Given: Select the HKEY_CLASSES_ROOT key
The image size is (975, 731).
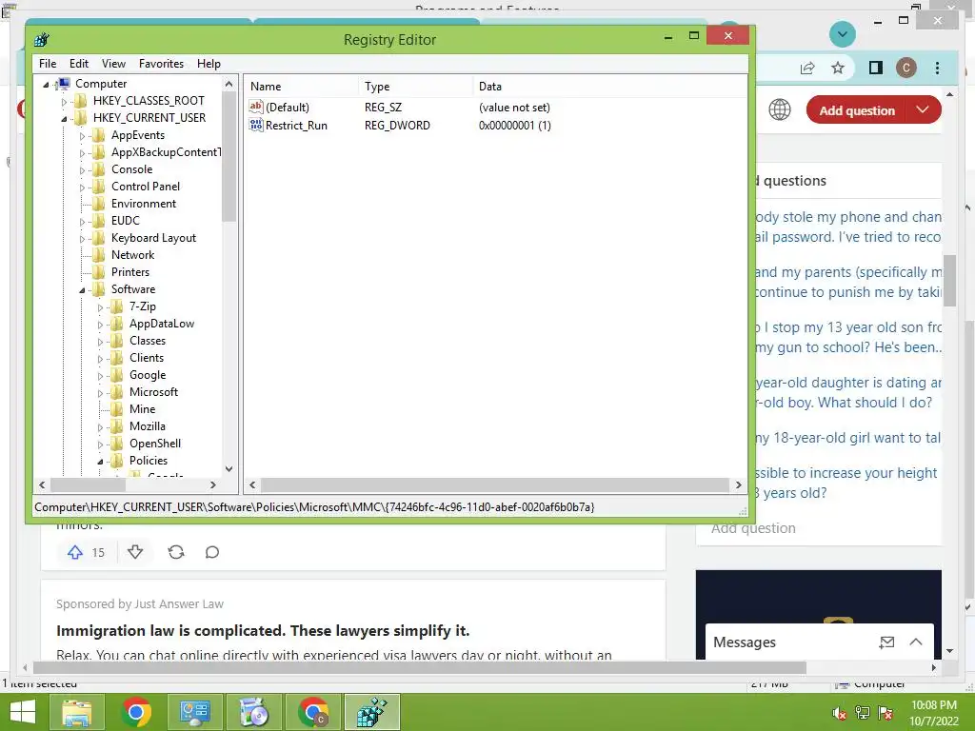Looking at the screenshot, I should 149,101.
